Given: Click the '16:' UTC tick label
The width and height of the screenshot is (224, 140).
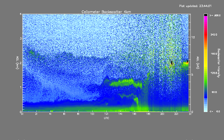Looking at the screenshot, I should click(x=134, y=114).
